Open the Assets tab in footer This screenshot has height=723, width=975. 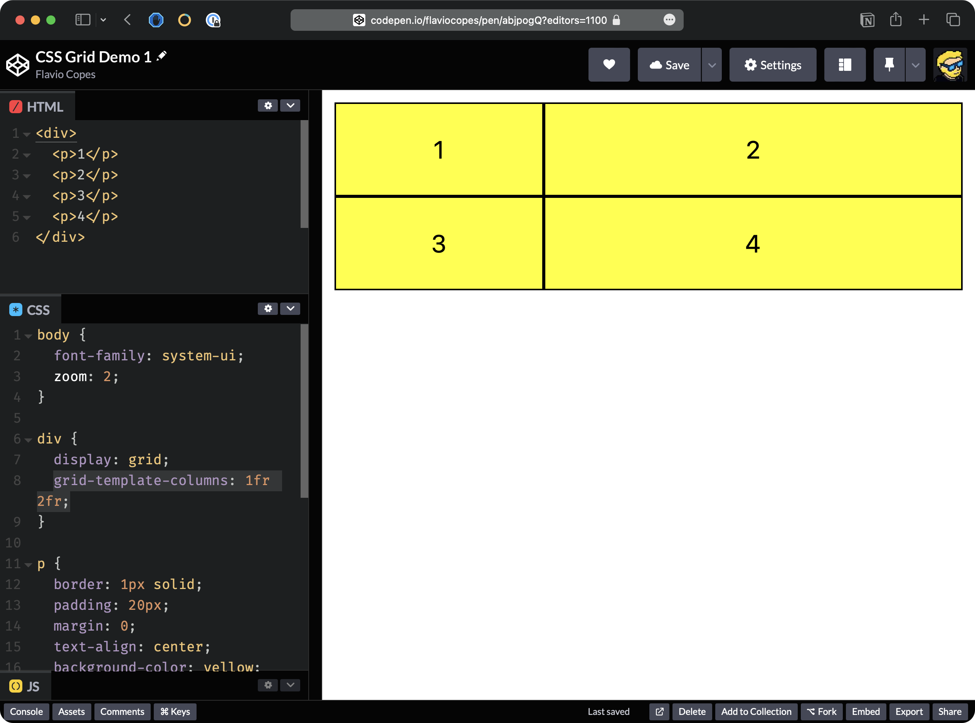coord(71,711)
